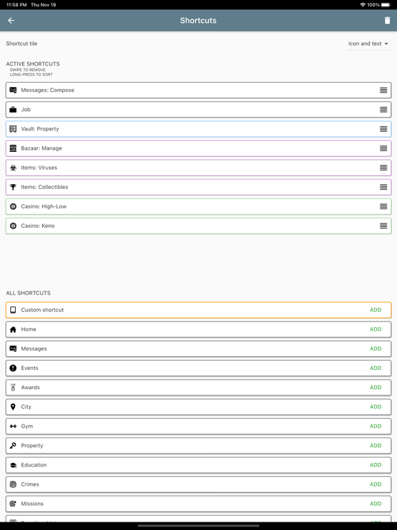Add the Missions shortcut

(376, 504)
